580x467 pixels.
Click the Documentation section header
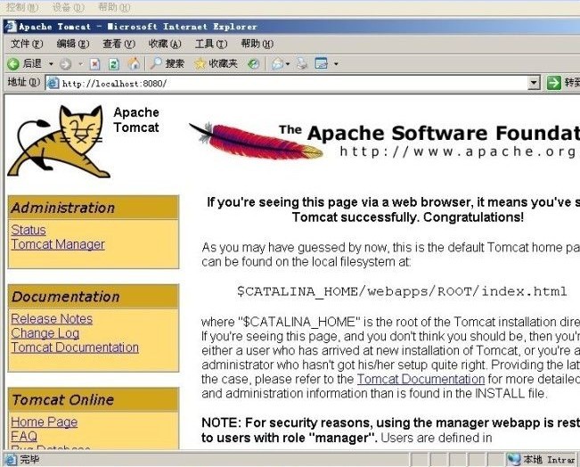tap(94, 297)
